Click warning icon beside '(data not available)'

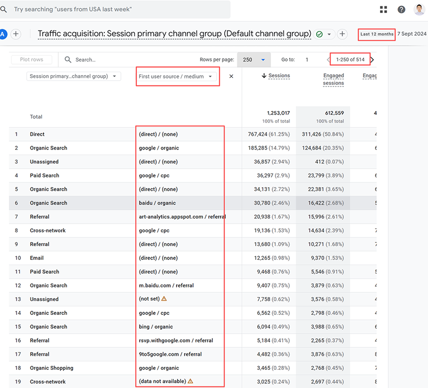click(190, 382)
